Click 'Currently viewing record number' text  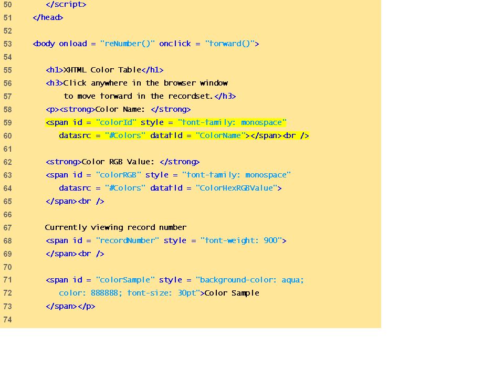115,227
